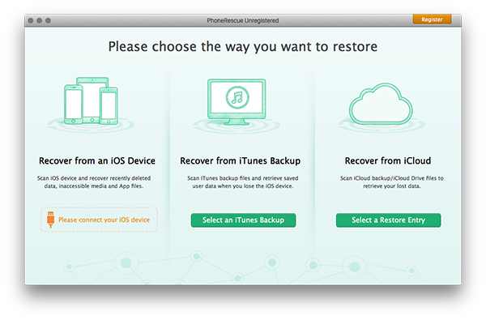486x320 pixels.
Task: Click the iCloud cloud icon
Action: point(381,104)
